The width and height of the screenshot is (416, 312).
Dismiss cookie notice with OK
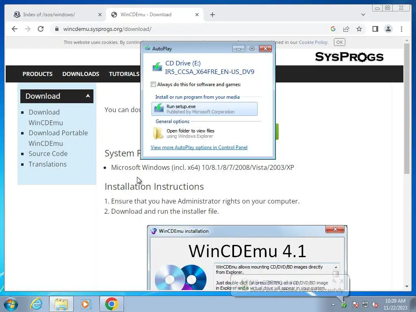(339, 42)
